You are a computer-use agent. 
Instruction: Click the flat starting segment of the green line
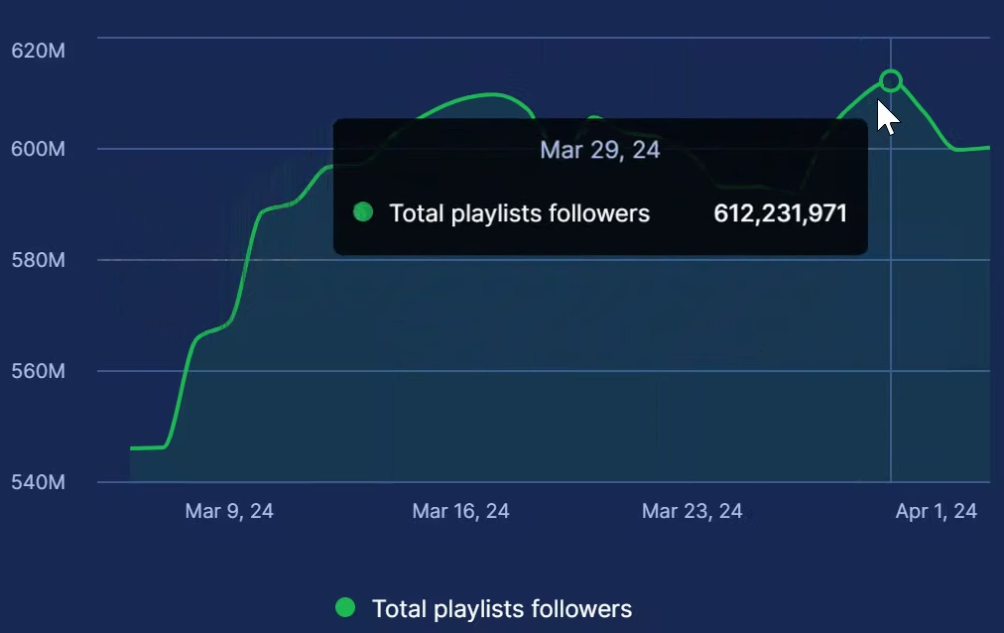(147, 447)
